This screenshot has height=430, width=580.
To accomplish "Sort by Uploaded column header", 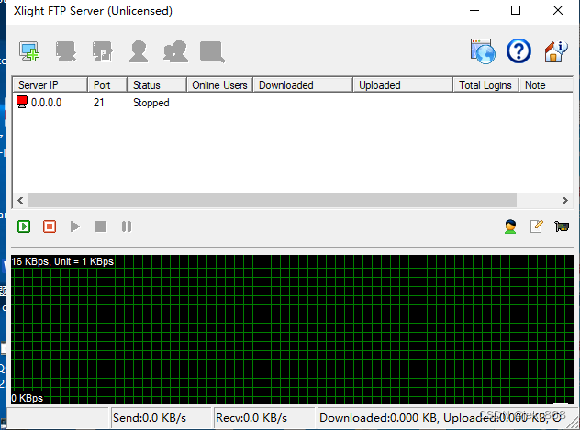I will point(403,85).
